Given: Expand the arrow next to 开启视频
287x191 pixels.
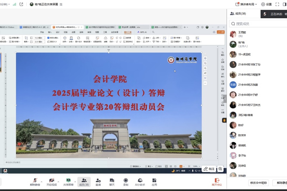Looking at the screenshot, I should pos(58,181).
